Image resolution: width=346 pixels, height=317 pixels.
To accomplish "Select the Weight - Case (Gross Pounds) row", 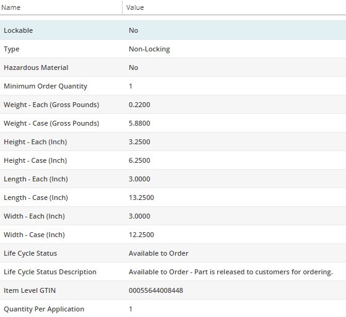I will click(x=173, y=123).
